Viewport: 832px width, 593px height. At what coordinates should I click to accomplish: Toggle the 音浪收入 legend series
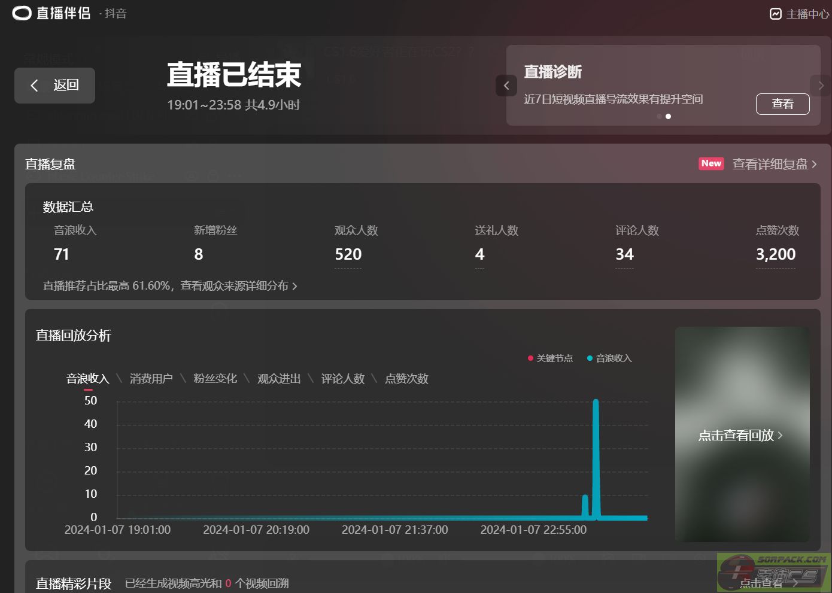pyautogui.click(x=609, y=358)
